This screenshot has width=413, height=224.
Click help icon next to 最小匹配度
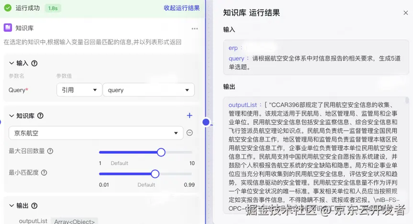(x=44, y=172)
